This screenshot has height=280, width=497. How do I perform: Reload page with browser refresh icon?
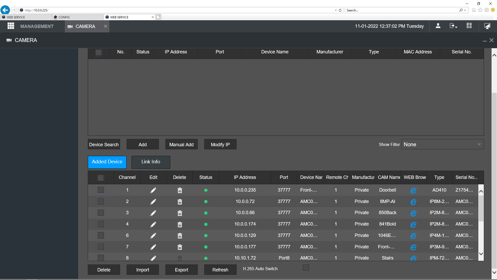[x=340, y=10]
